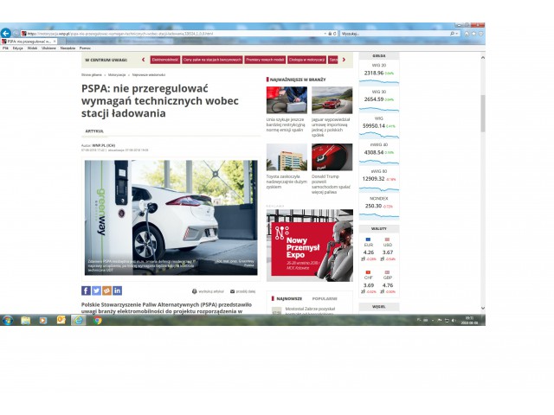The image size is (554, 415).
Task: Click the send article envelope icon
Action: tap(232, 291)
